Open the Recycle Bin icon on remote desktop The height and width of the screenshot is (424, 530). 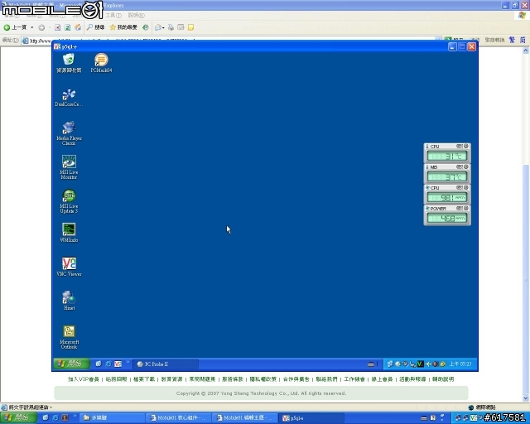pyautogui.click(x=69, y=63)
